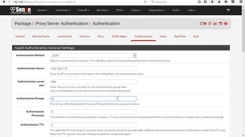Open the related log entries icon
This screenshot has width=245, height=137.
pyautogui.click(x=220, y=24)
